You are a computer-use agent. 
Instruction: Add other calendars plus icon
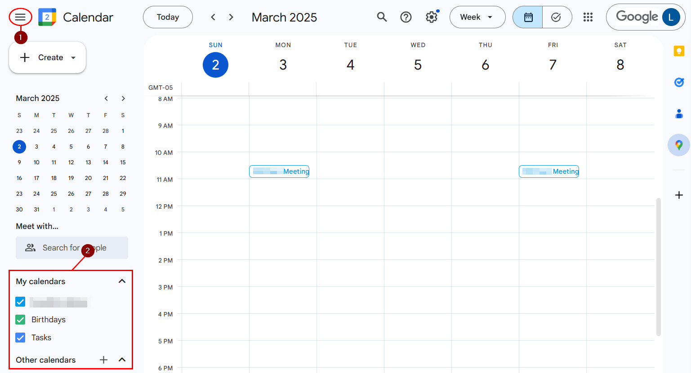pyautogui.click(x=104, y=360)
